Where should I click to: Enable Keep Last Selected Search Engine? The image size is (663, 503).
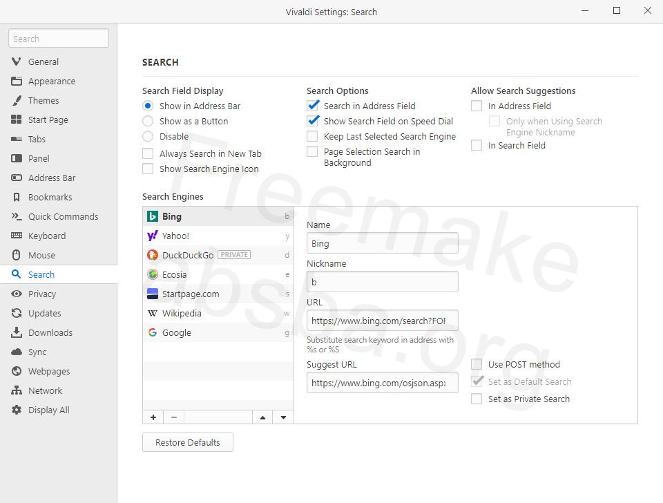(312, 136)
